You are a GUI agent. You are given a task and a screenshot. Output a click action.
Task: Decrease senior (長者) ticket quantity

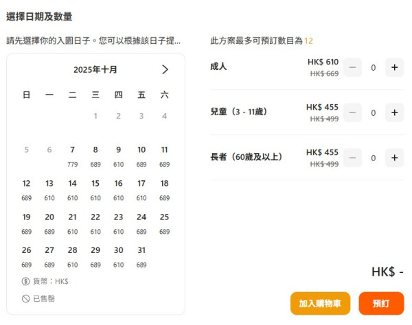click(x=352, y=158)
